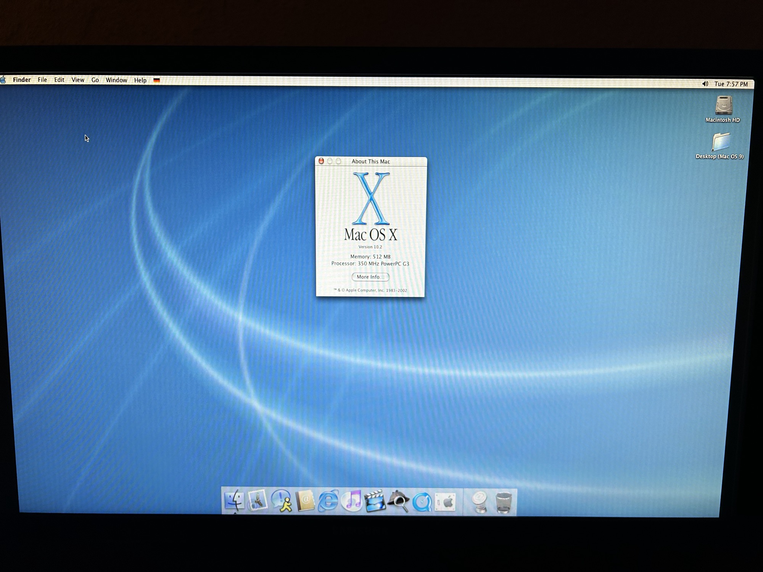Click the Processor: 350 MHz PowerPC G3 line
Screen dimensions: 763x572
pyautogui.click(x=370, y=264)
